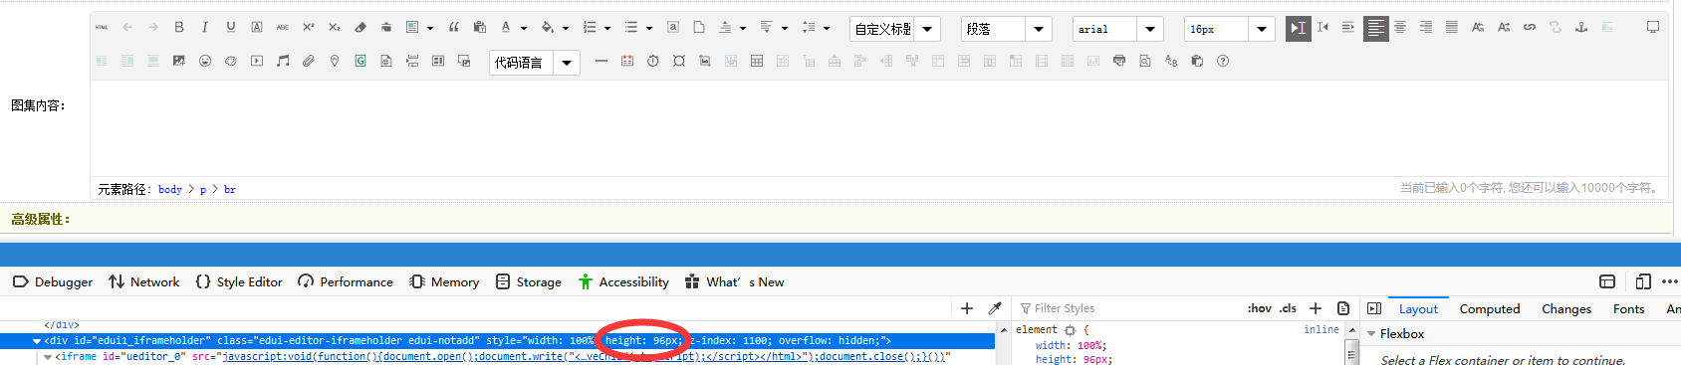Apply underline formatting
Viewport: 1681px width, 365px height.
pyautogui.click(x=231, y=28)
